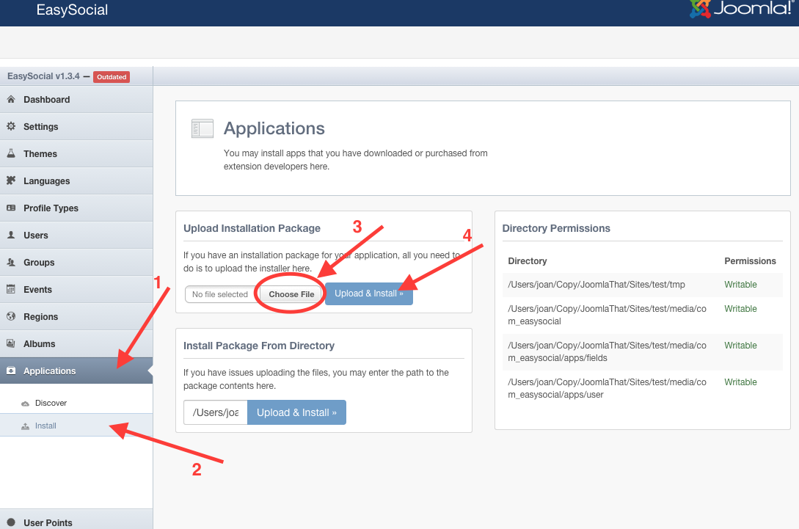Open the Regions section

tap(76, 316)
